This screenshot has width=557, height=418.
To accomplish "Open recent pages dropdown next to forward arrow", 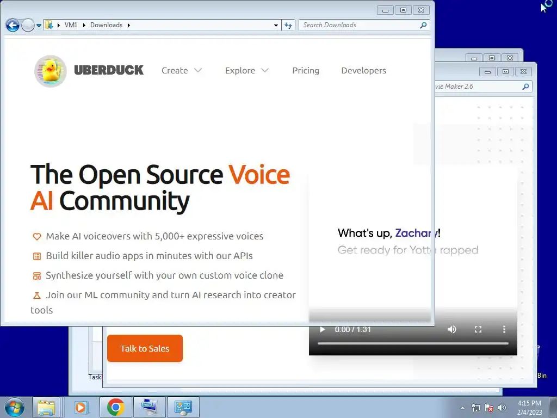I will (x=39, y=26).
